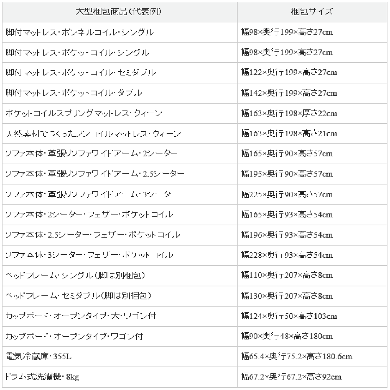Image resolution: width=390 pixels, height=390 pixels.
Task: Click 革張りソファワイドアーム・2シーター product cell
Action: (120, 154)
